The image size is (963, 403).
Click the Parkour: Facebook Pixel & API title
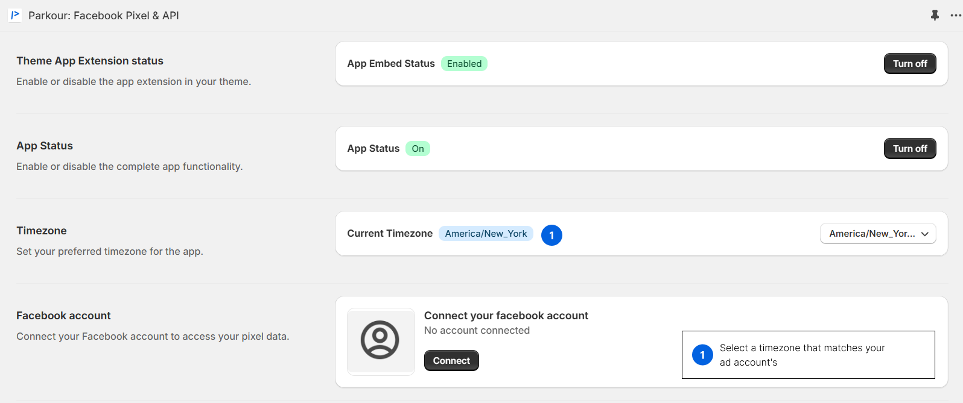(x=104, y=16)
